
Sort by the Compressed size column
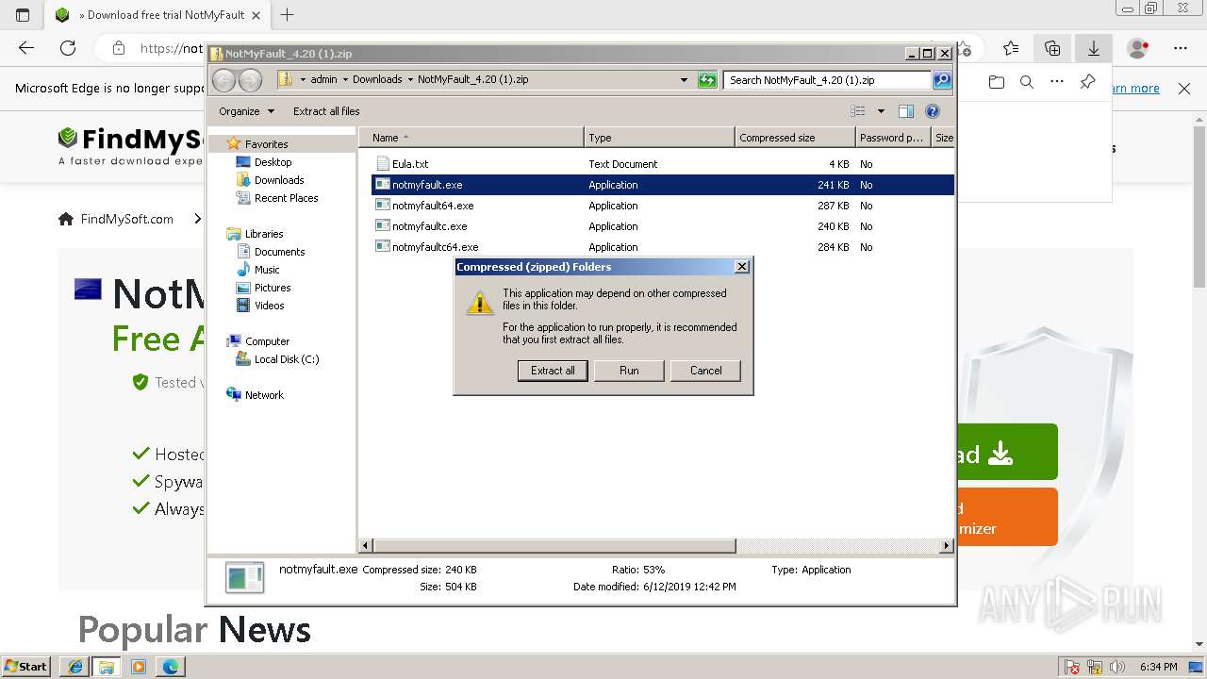tap(795, 138)
